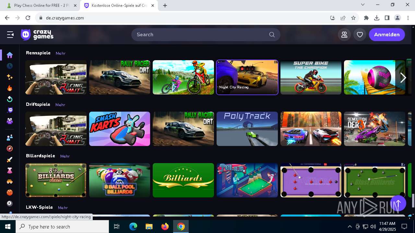Screen dimensions: 415x233
Task: Go back to the previous page
Action: (7, 18)
